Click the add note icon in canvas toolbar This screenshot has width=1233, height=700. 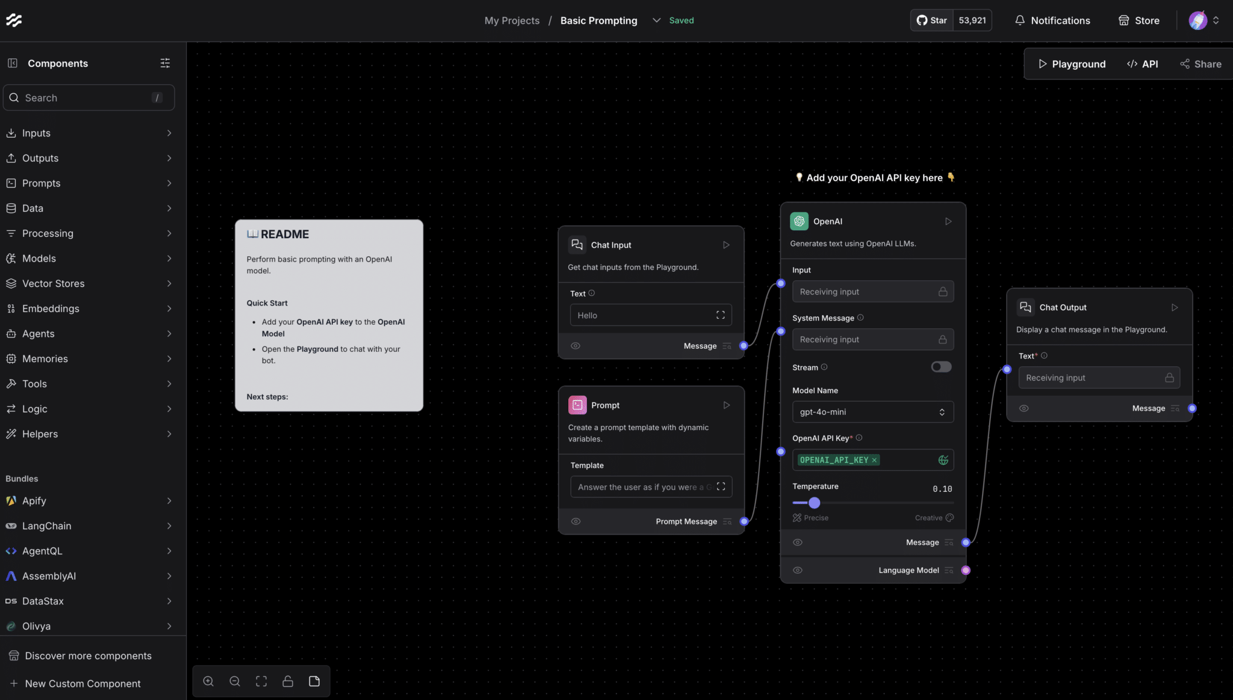pos(314,681)
